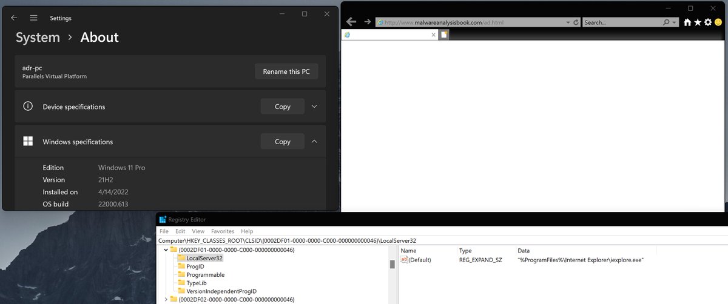Click Rename this PC button
Viewport: 728px width, 304px height.
pos(286,71)
